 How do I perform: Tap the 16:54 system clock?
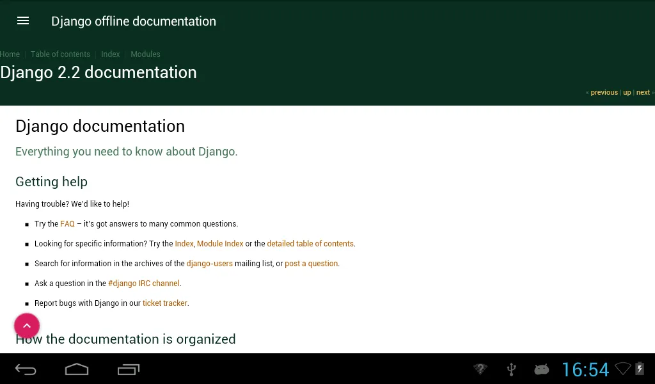click(585, 370)
